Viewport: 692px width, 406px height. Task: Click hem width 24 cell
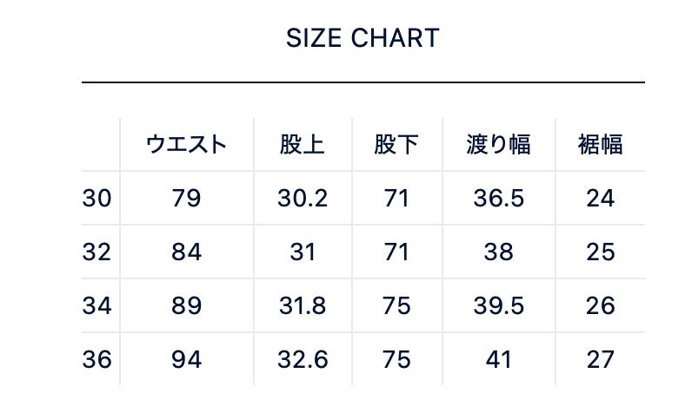(600, 199)
